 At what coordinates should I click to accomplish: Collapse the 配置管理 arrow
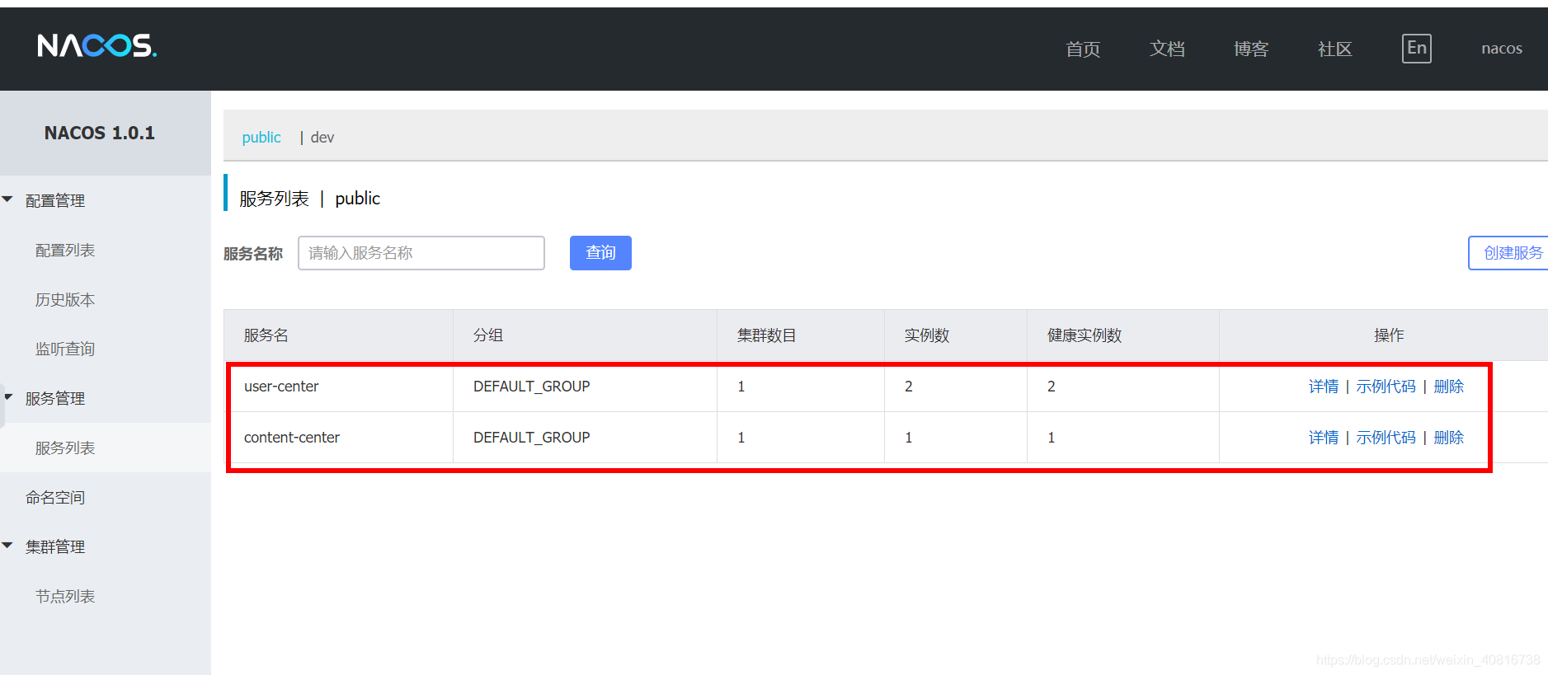pyautogui.click(x=8, y=199)
